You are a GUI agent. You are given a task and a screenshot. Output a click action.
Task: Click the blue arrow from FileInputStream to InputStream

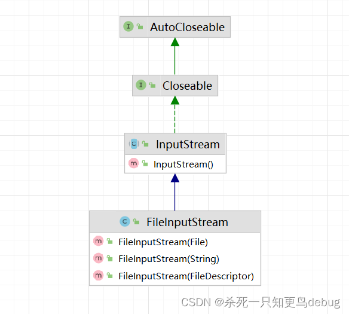coord(175,192)
